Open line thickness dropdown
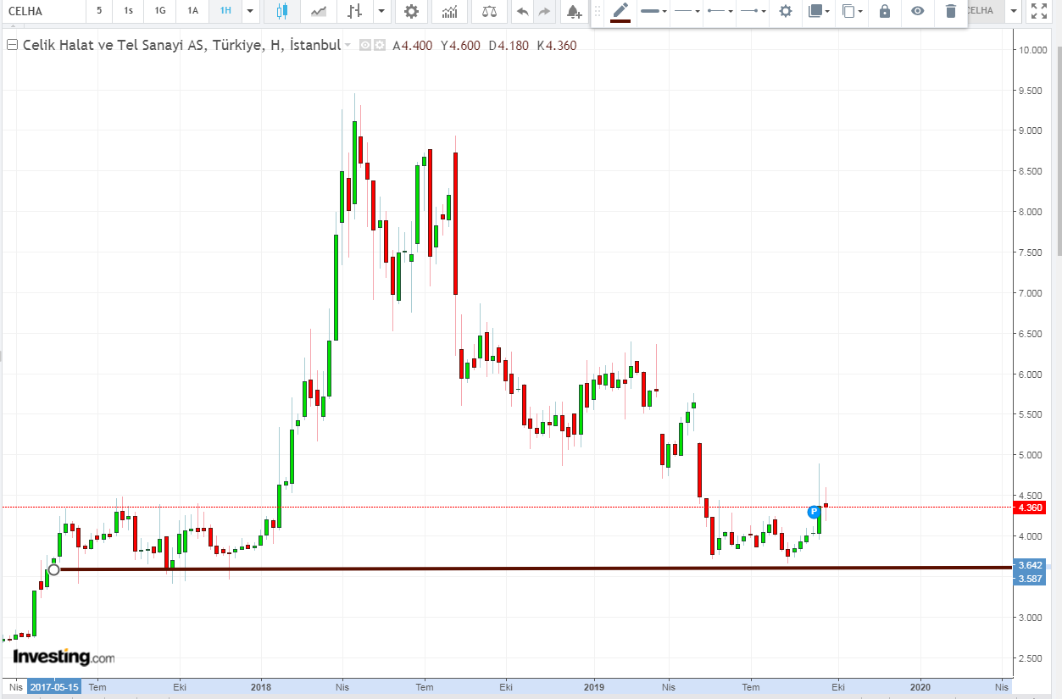Viewport: 1062px width, 699px height. [653, 11]
